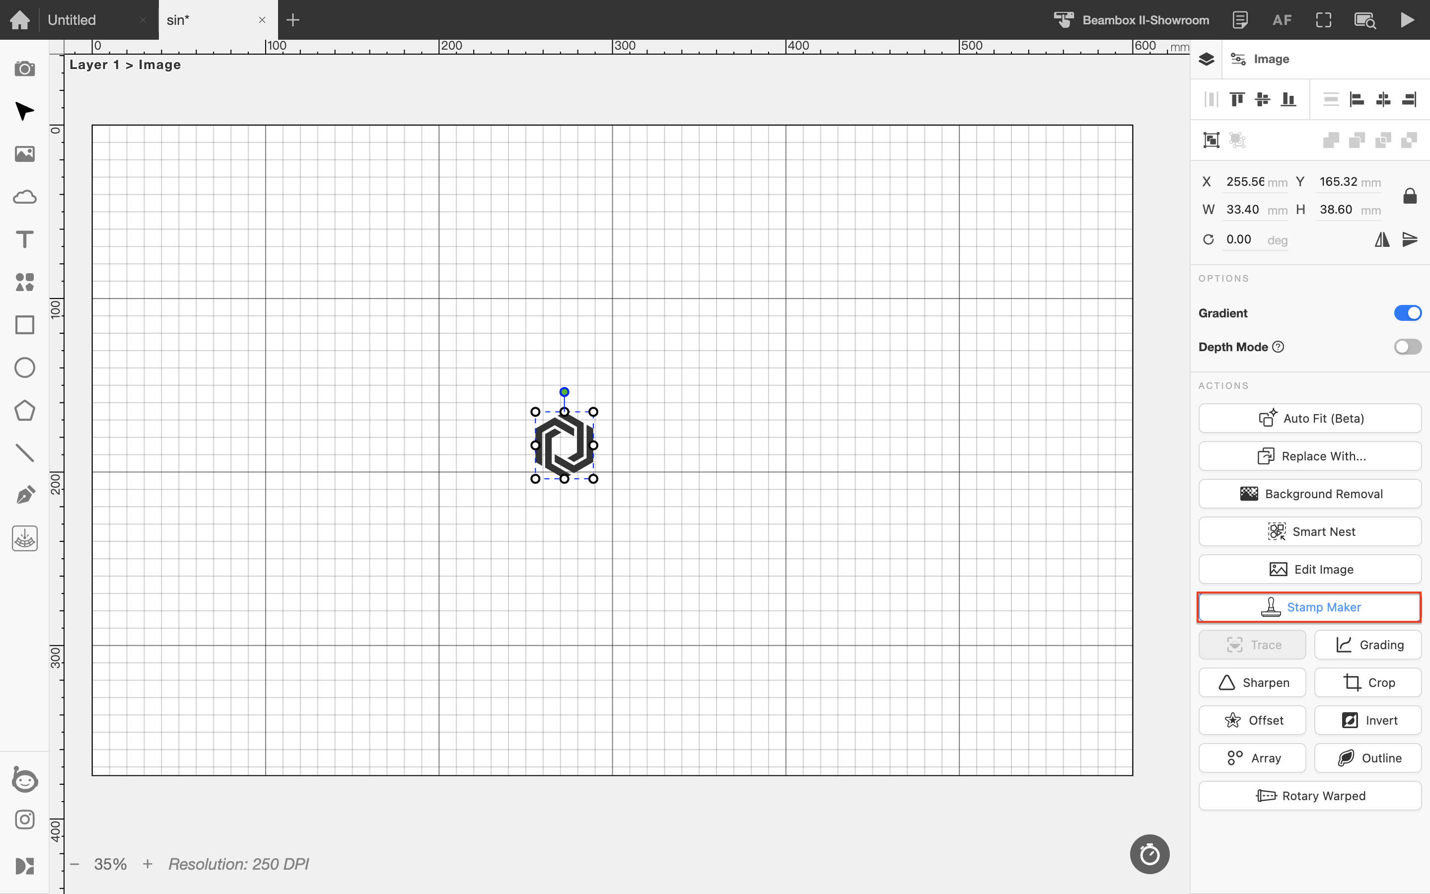This screenshot has height=894, width=1430.
Task: Select the Rectangle tool
Action: (x=24, y=325)
